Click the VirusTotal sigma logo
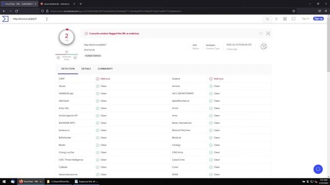 [x=5, y=19]
